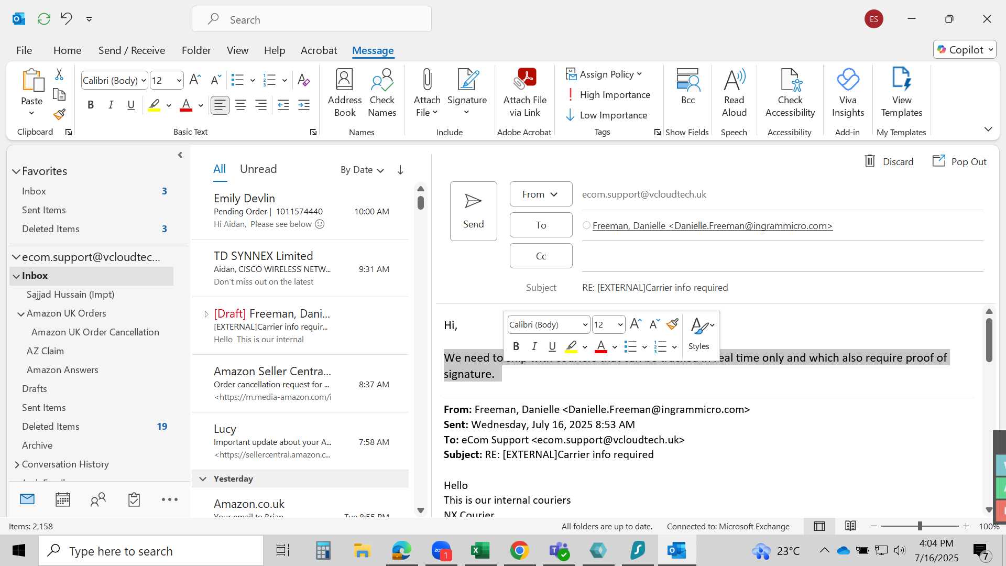Toggle Italic in the ribbon
The height and width of the screenshot is (566, 1006).
111,105
